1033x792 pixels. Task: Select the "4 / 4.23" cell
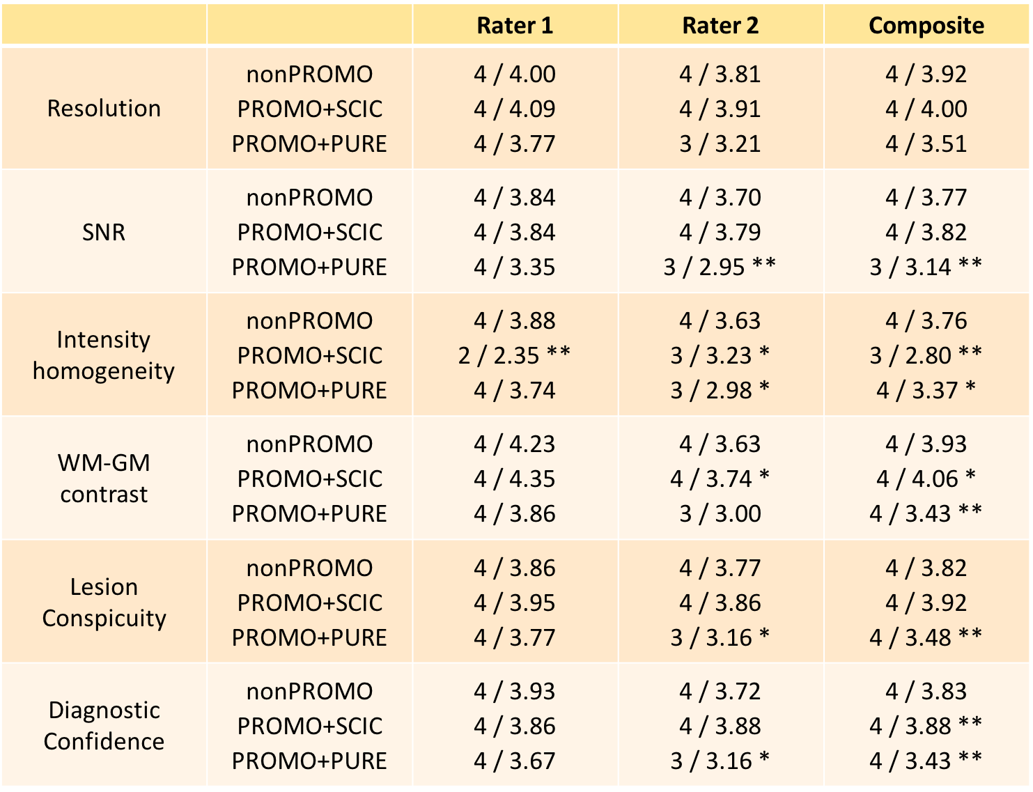tap(515, 444)
